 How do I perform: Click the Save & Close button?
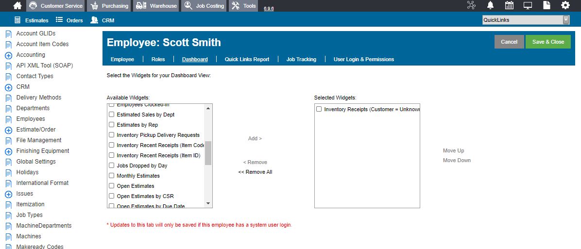click(548, 42)
